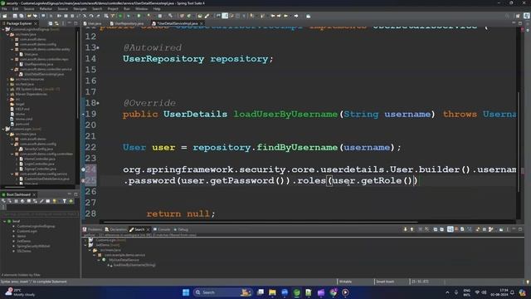Image resolution: width=531 pixels, height=299 pixels.
Task: Collapse the local node in Boot Dashboard
Action: 5,221
